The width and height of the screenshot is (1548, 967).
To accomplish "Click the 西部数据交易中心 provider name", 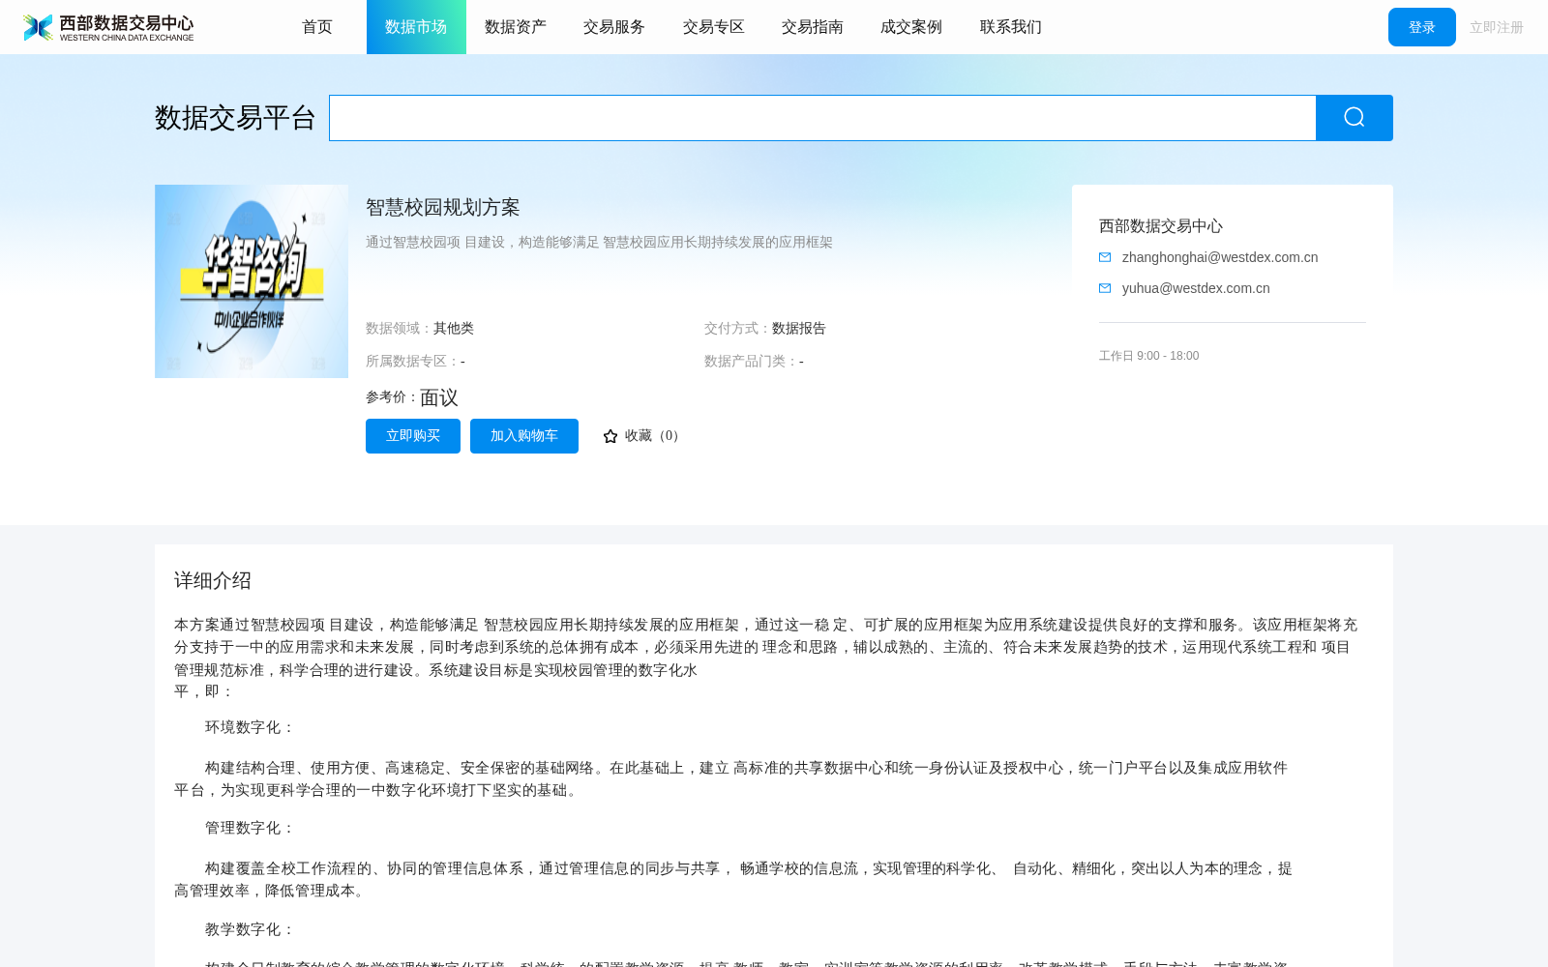I will click(1161, 226).
